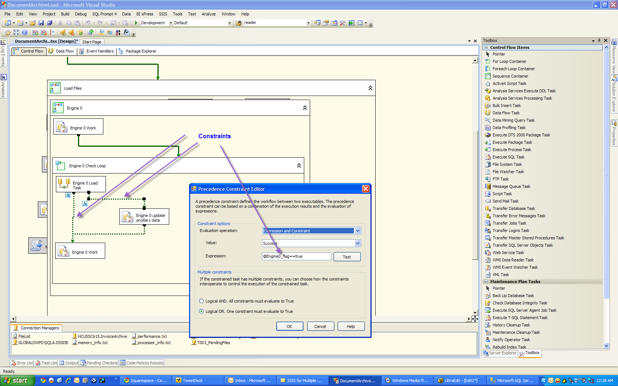
Task: Open the Start Page tab
Action: 92,42
